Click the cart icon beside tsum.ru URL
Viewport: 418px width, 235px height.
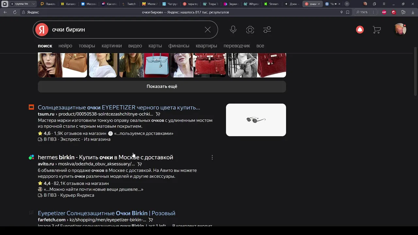tap(158, 114)
